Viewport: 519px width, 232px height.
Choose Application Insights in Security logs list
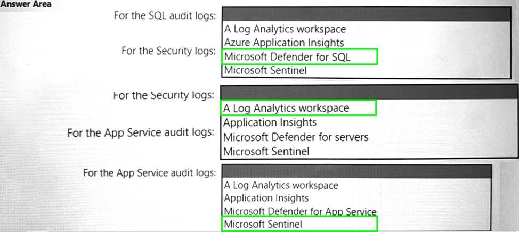coord(270,122)
